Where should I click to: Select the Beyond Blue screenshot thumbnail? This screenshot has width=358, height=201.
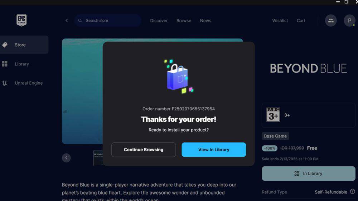(98, 157)
